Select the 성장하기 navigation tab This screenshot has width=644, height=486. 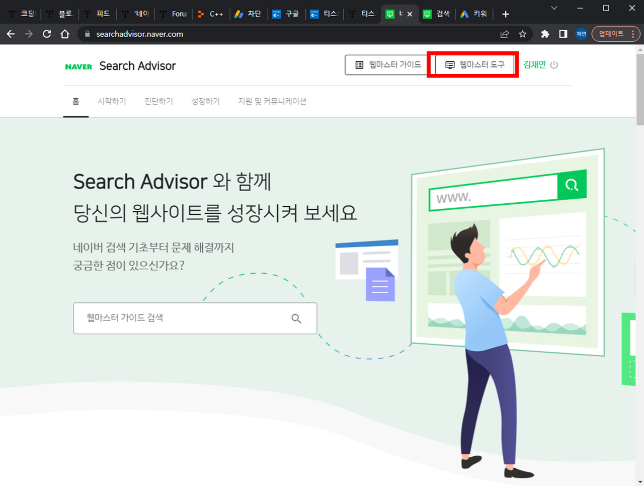205,101
